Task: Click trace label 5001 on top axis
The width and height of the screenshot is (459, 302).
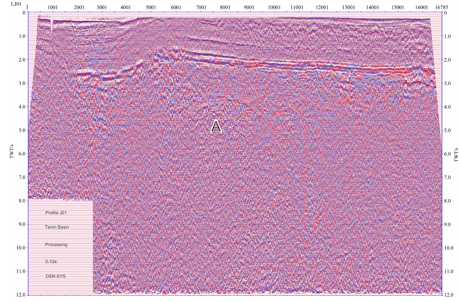Action: [151, 7]
